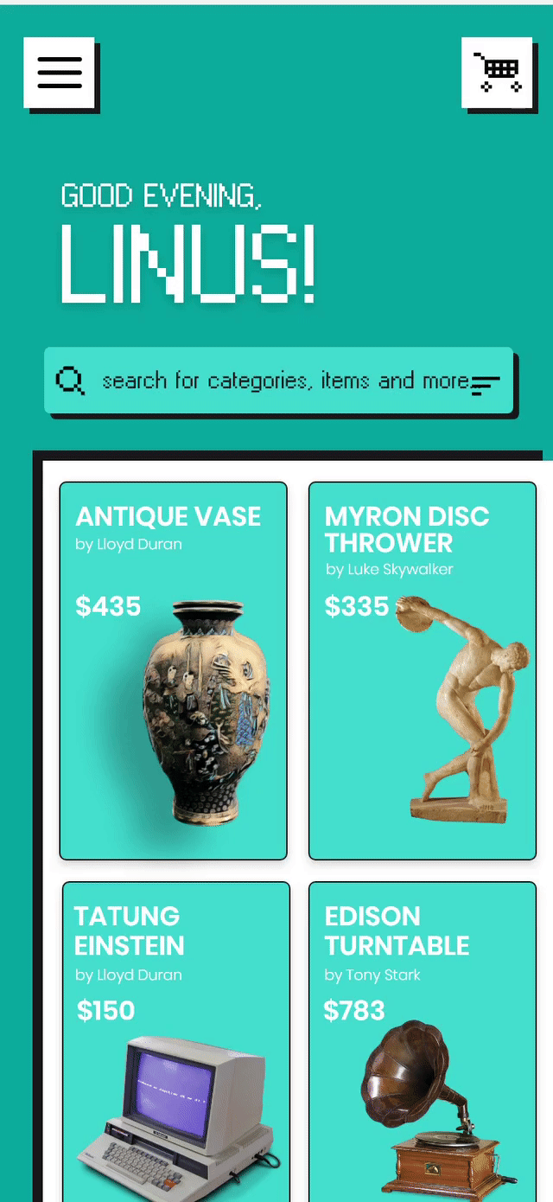
Task: Open the Antique Vase product card
Action: point(173,670)
